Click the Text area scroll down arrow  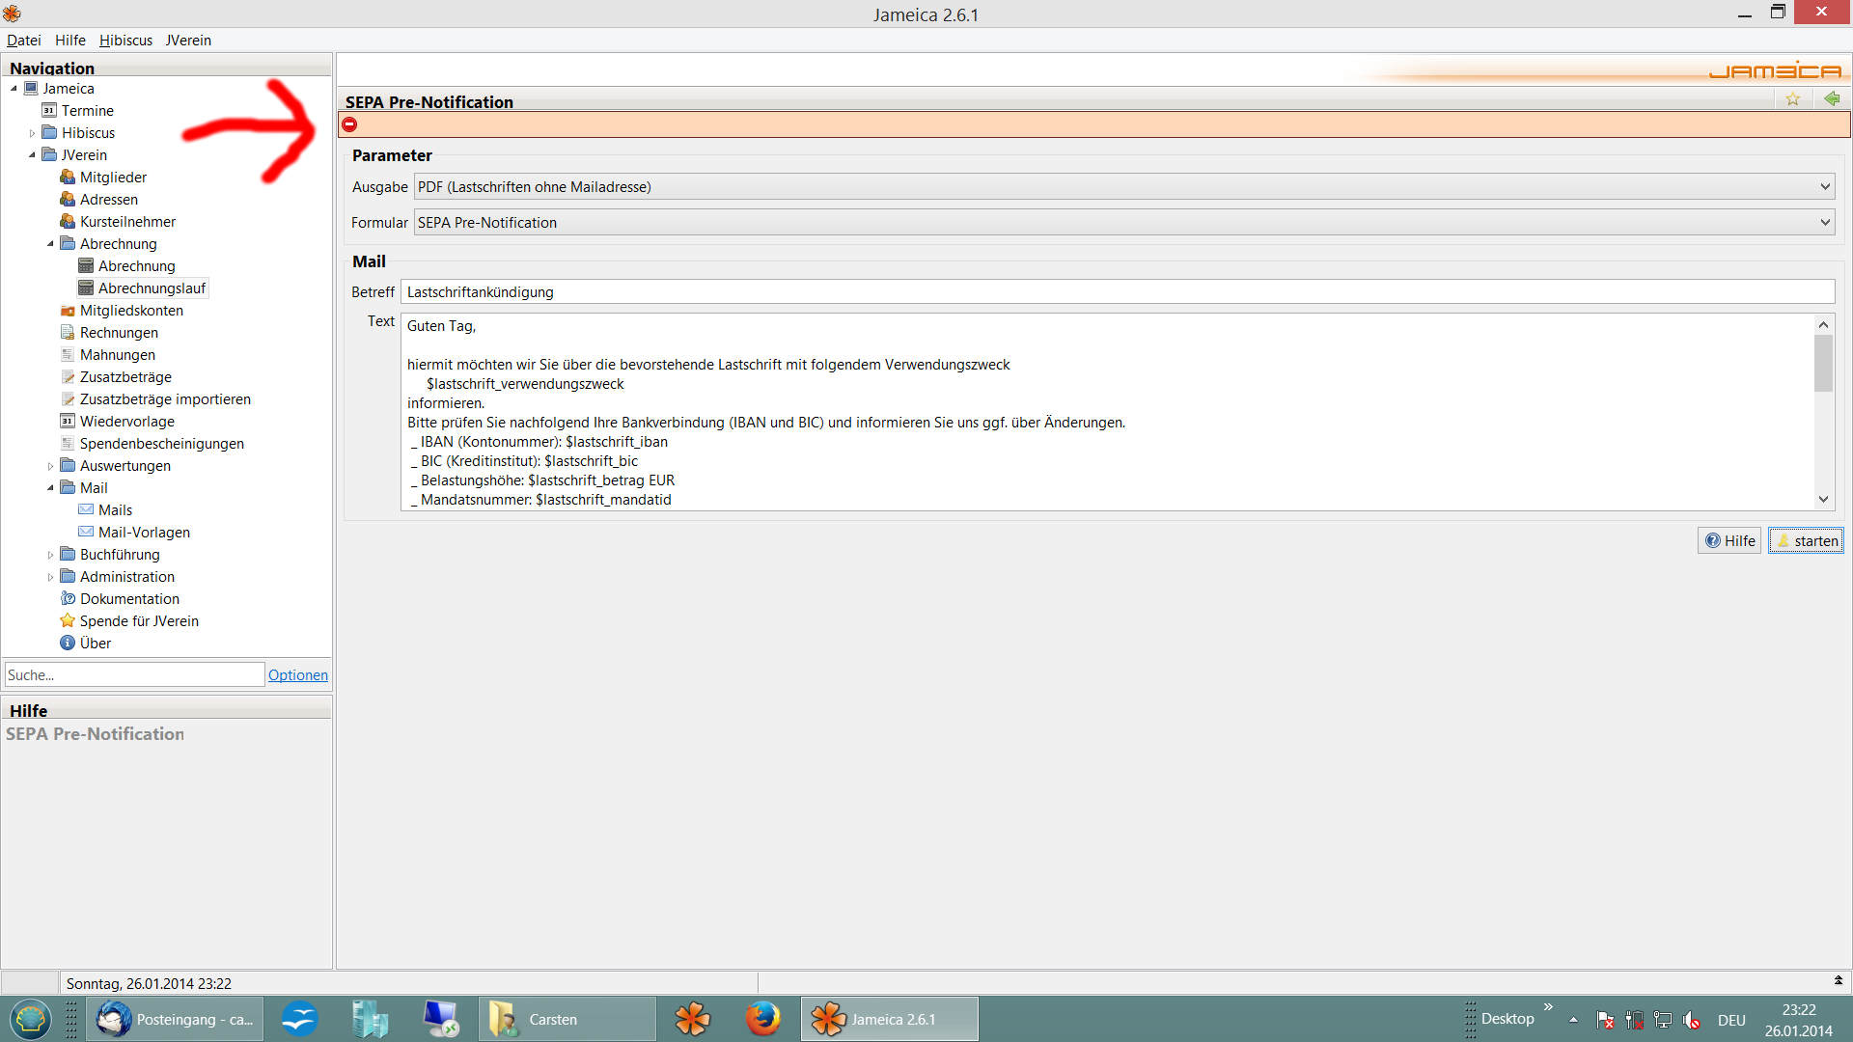pos(1823,500)
